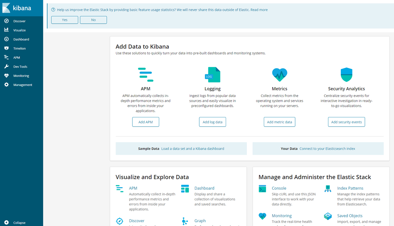The image size is (394, 226).
Task: Click the Add log data button
Action: coord(212,122)
